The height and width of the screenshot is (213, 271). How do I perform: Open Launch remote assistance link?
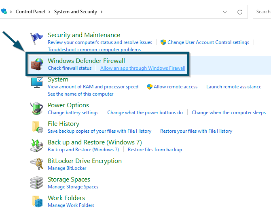click(234, 87)
